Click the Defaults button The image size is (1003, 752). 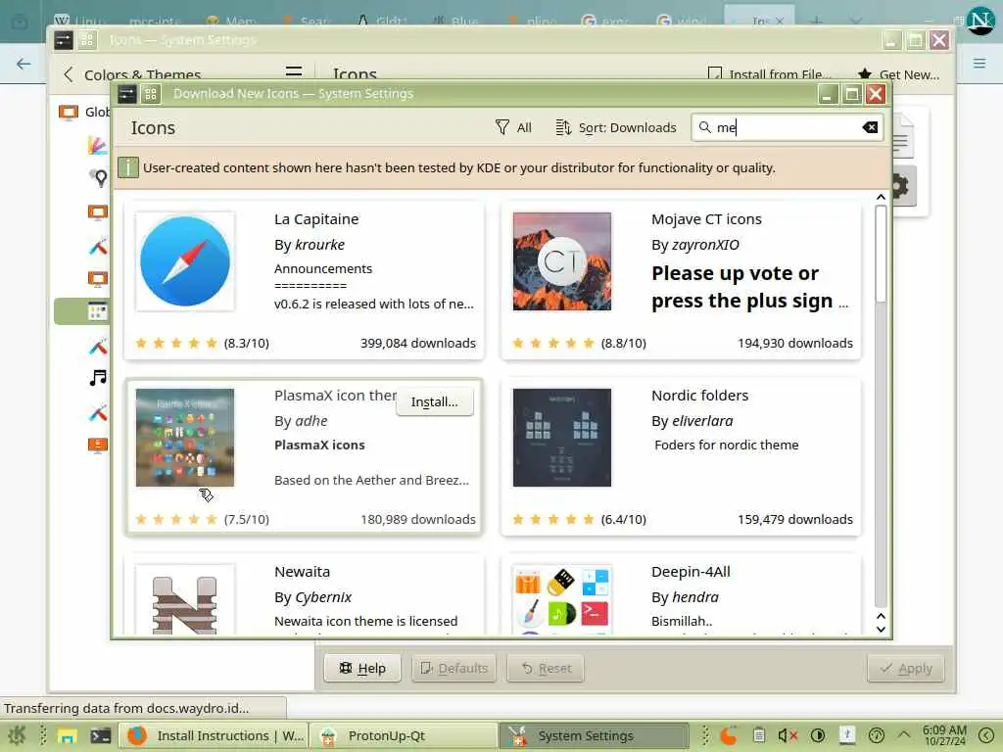pyautogui.click(x=454, y=668)
